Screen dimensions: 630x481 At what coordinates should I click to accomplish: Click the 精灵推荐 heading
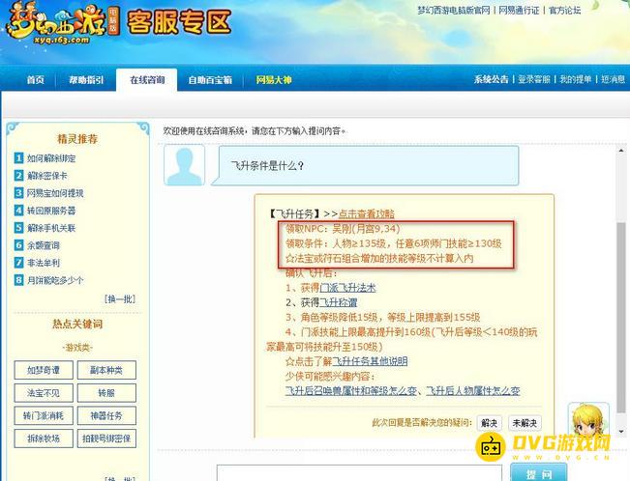pyautogui.click(x=77, y=139)
